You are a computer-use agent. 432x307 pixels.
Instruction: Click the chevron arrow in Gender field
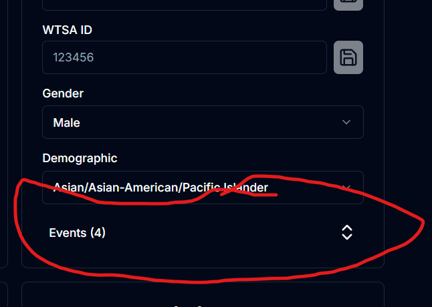click(346, 122)
